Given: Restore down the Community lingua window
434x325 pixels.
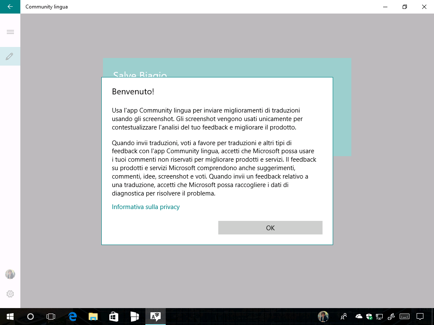Looking at the screenshot, I should coord(405,7).
